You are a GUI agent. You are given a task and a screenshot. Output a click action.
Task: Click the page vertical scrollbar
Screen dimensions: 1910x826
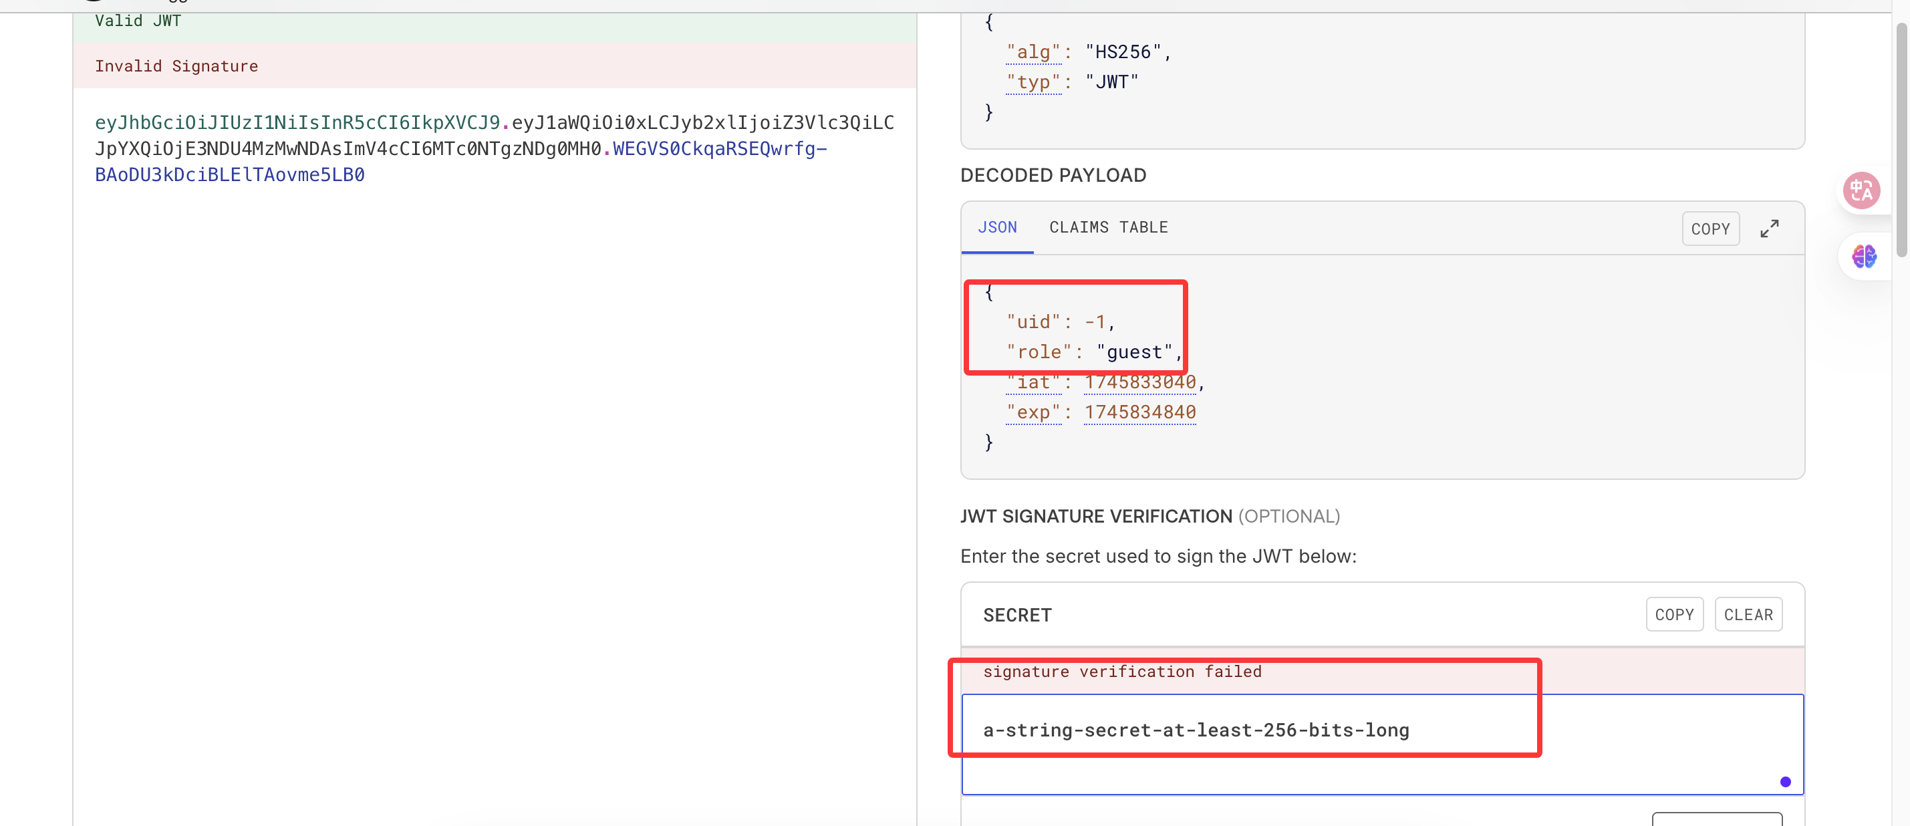pyautogui.click(x=1901, y=140)
